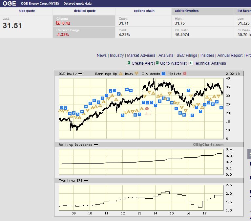
Task: Click the dollar Technical Analysis icon
Action: tap(191, 63)
